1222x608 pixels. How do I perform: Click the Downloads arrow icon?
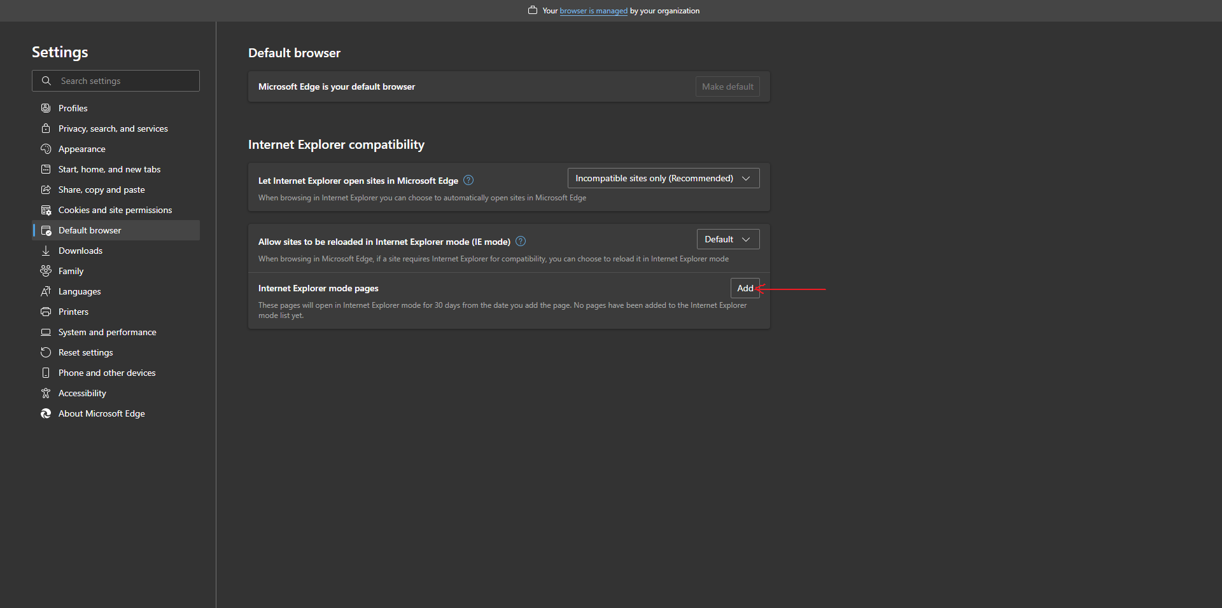tap(46, 251)
